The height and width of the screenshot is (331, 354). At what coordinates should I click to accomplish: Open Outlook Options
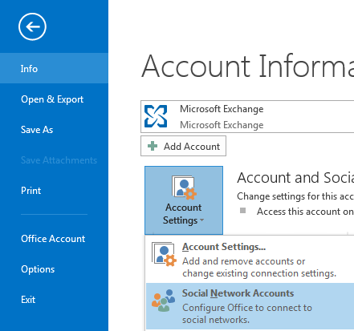pos(54,269)
